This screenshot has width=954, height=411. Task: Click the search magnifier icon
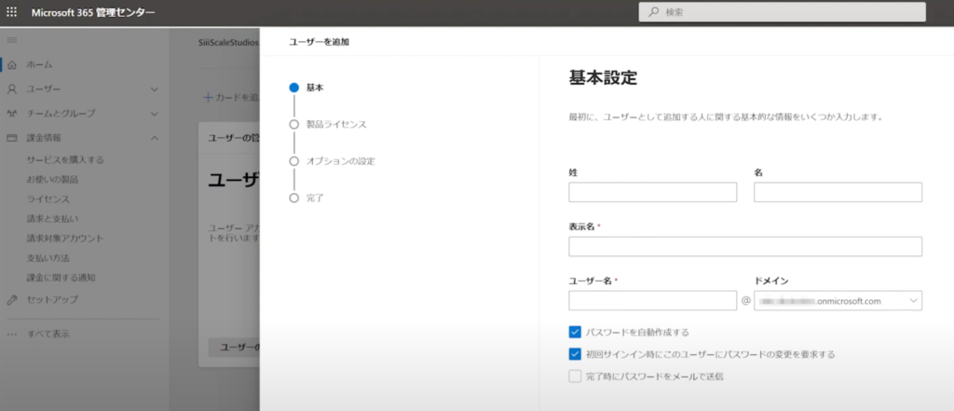point(652,13)
